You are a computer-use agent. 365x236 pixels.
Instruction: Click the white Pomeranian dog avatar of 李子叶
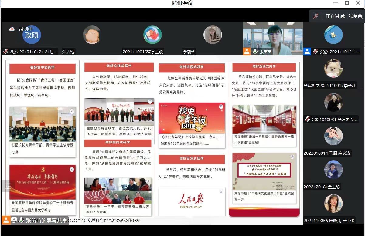click(x=333, y=68)
